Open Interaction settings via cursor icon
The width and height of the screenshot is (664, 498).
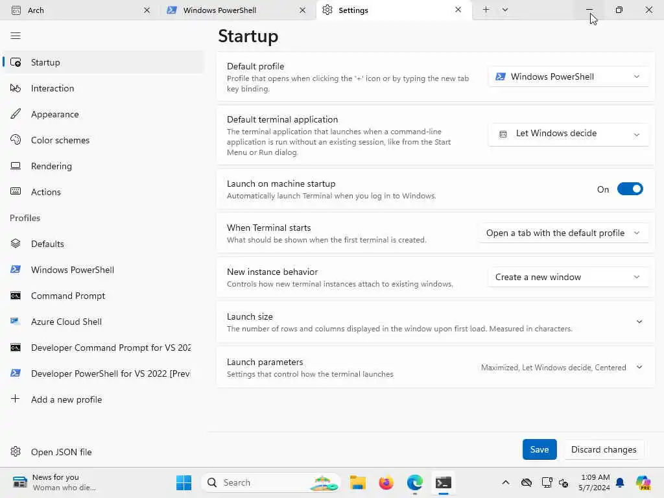(16, 88)
